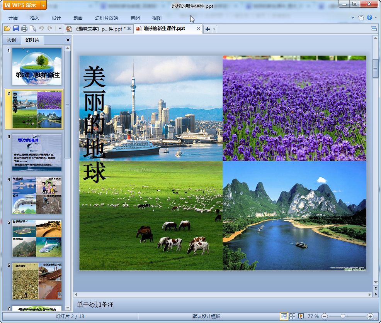Screen dimensions: 381x323
Task: Click the zoom in plus button
Action: (370, 316)
